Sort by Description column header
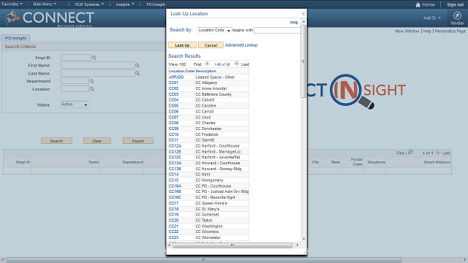Image resolution: width=468 pixels, height=263 pixels. (206, 71)
